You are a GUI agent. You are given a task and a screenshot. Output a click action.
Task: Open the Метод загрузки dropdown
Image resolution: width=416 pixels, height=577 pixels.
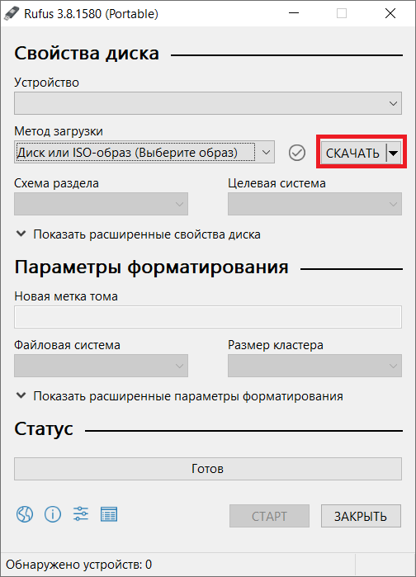(x=144, y=152)
